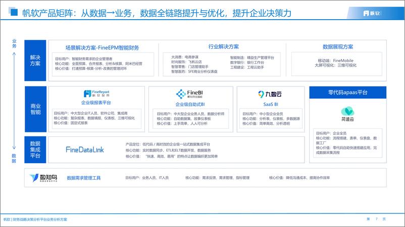
Task: Click FineDataLink line 核心功能：实时数据同步
Action: pos(168,150)
